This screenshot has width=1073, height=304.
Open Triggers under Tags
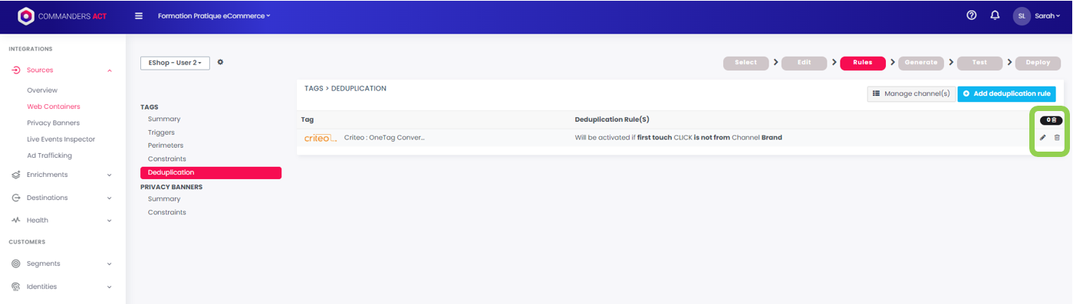[161, 132]
